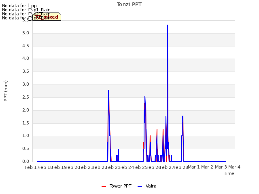Click the 0.0 y-axis tick label
This screenshot has height=194, width=259.
point(25,162)
